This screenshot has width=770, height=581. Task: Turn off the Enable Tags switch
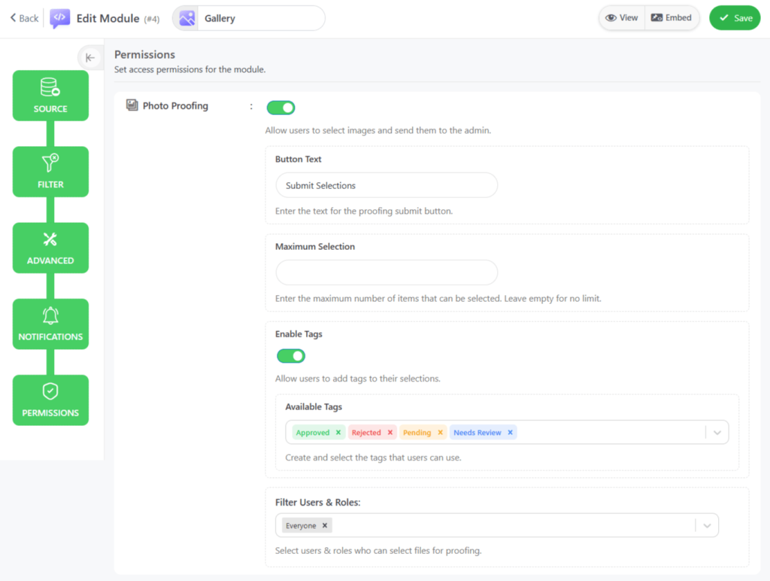(x=291, y=356)
